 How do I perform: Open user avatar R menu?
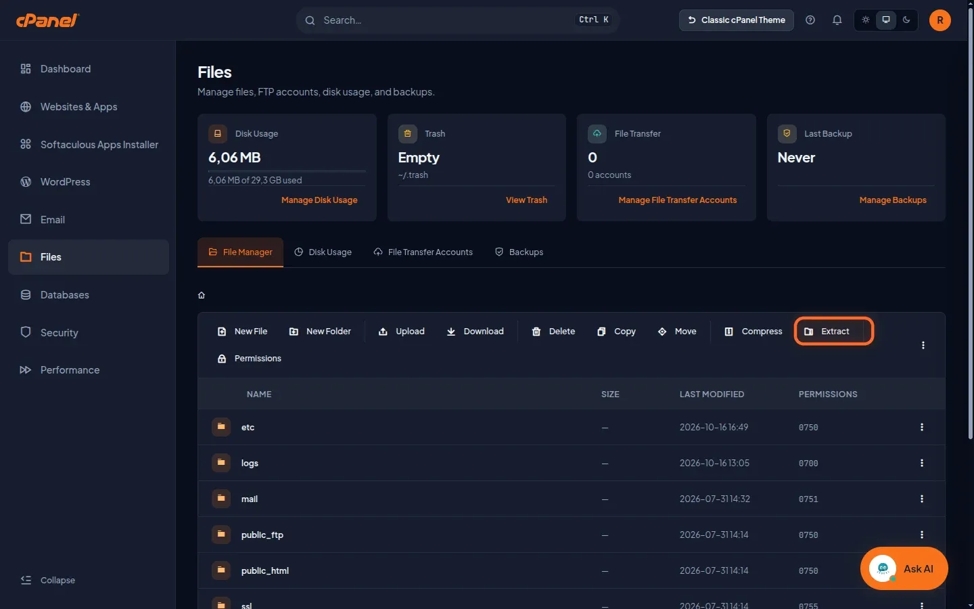[940, 20]
